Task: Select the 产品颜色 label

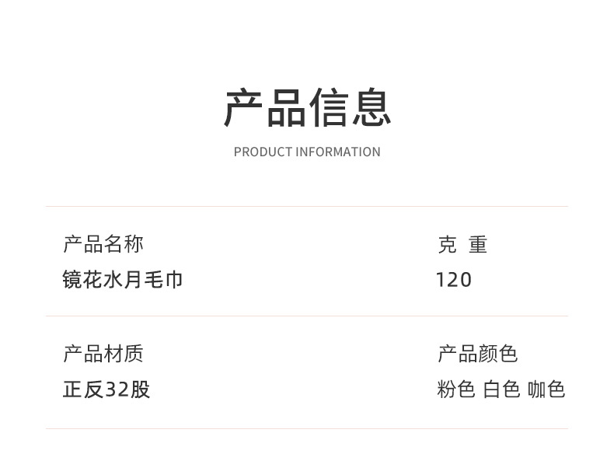Action: point(478,354)
